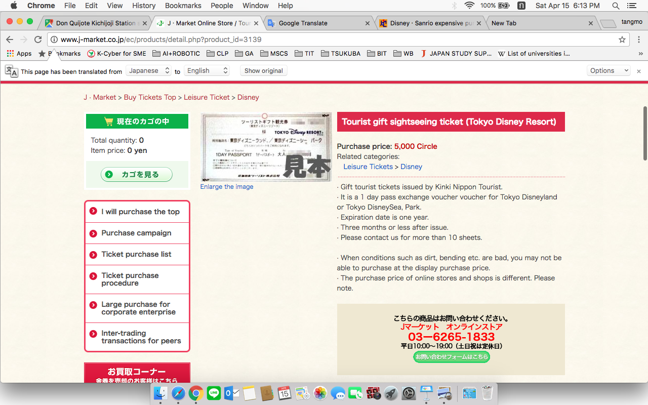This screenshot has width=648, height=405.
Task: Open Ticket purchase list sidebar link
Action: (x=137, y=254)
